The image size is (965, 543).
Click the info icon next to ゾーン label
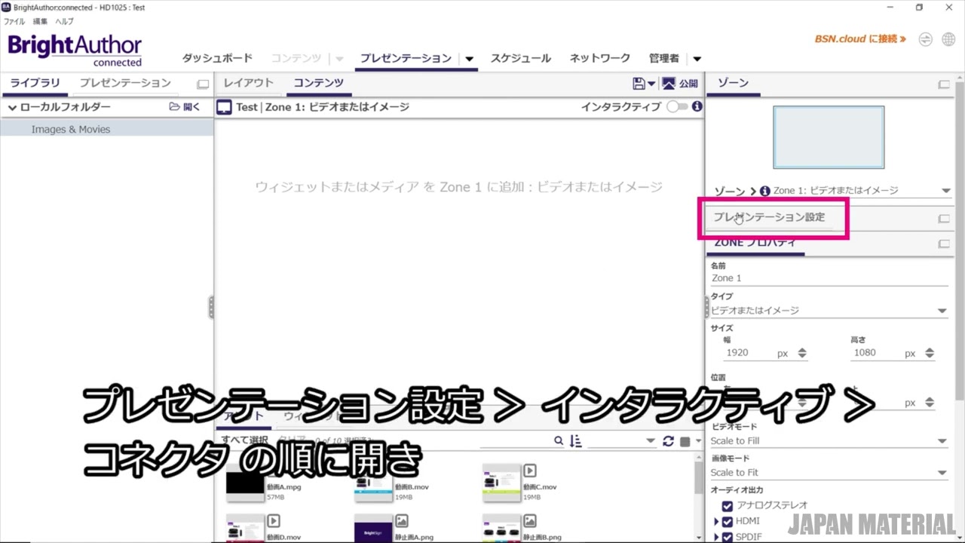(x=765, y=191)
